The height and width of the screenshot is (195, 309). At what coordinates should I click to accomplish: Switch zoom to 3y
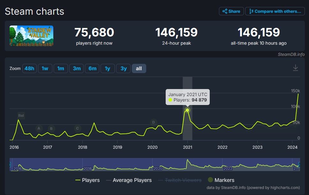pos(123,68)
